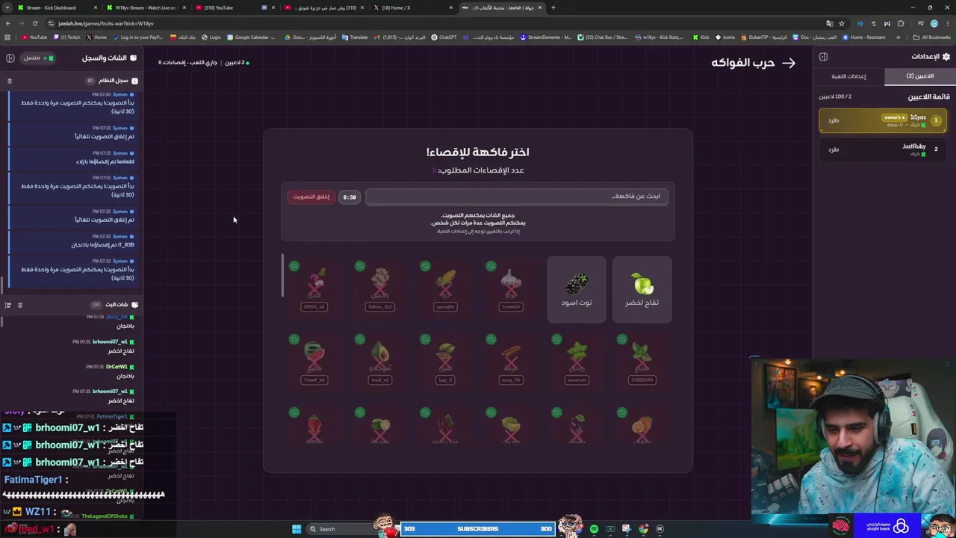The height and width of the screenshot is (538, 956).
Task: Clear stream chat with trash icon
Action: pyautogui.click(x=20, y=305)
